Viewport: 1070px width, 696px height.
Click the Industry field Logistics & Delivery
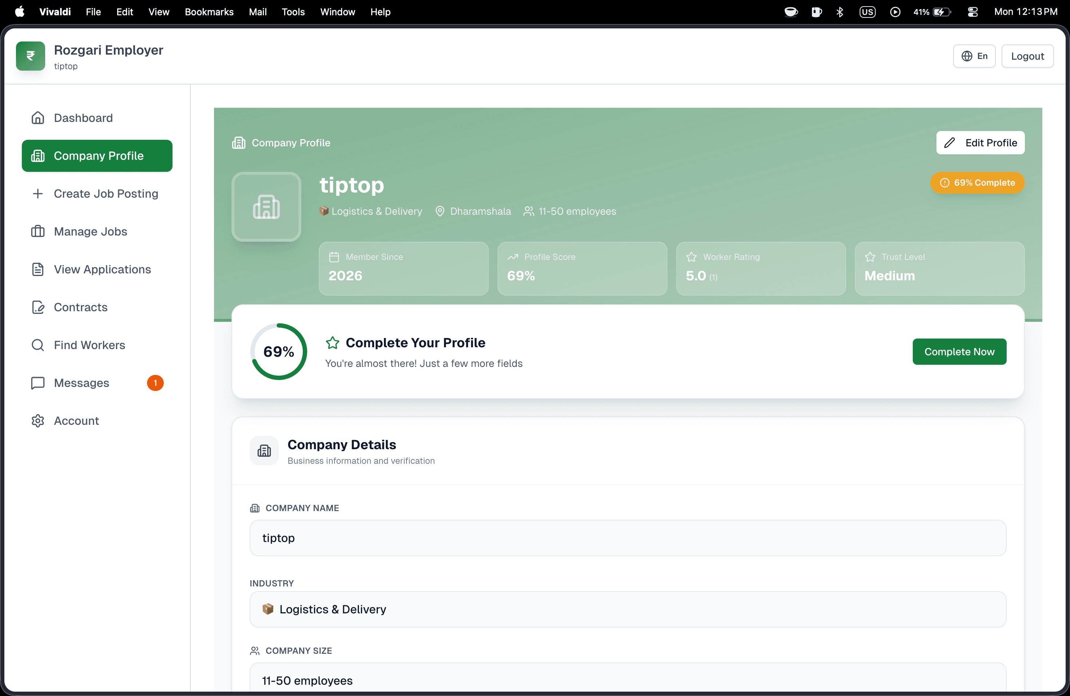point(628,609)
